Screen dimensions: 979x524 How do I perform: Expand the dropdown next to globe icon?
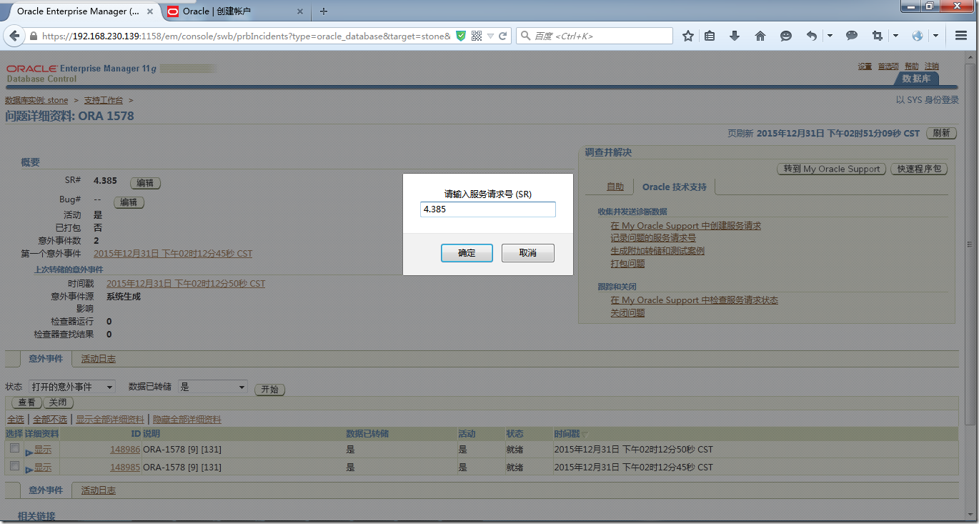coord(935,36)
